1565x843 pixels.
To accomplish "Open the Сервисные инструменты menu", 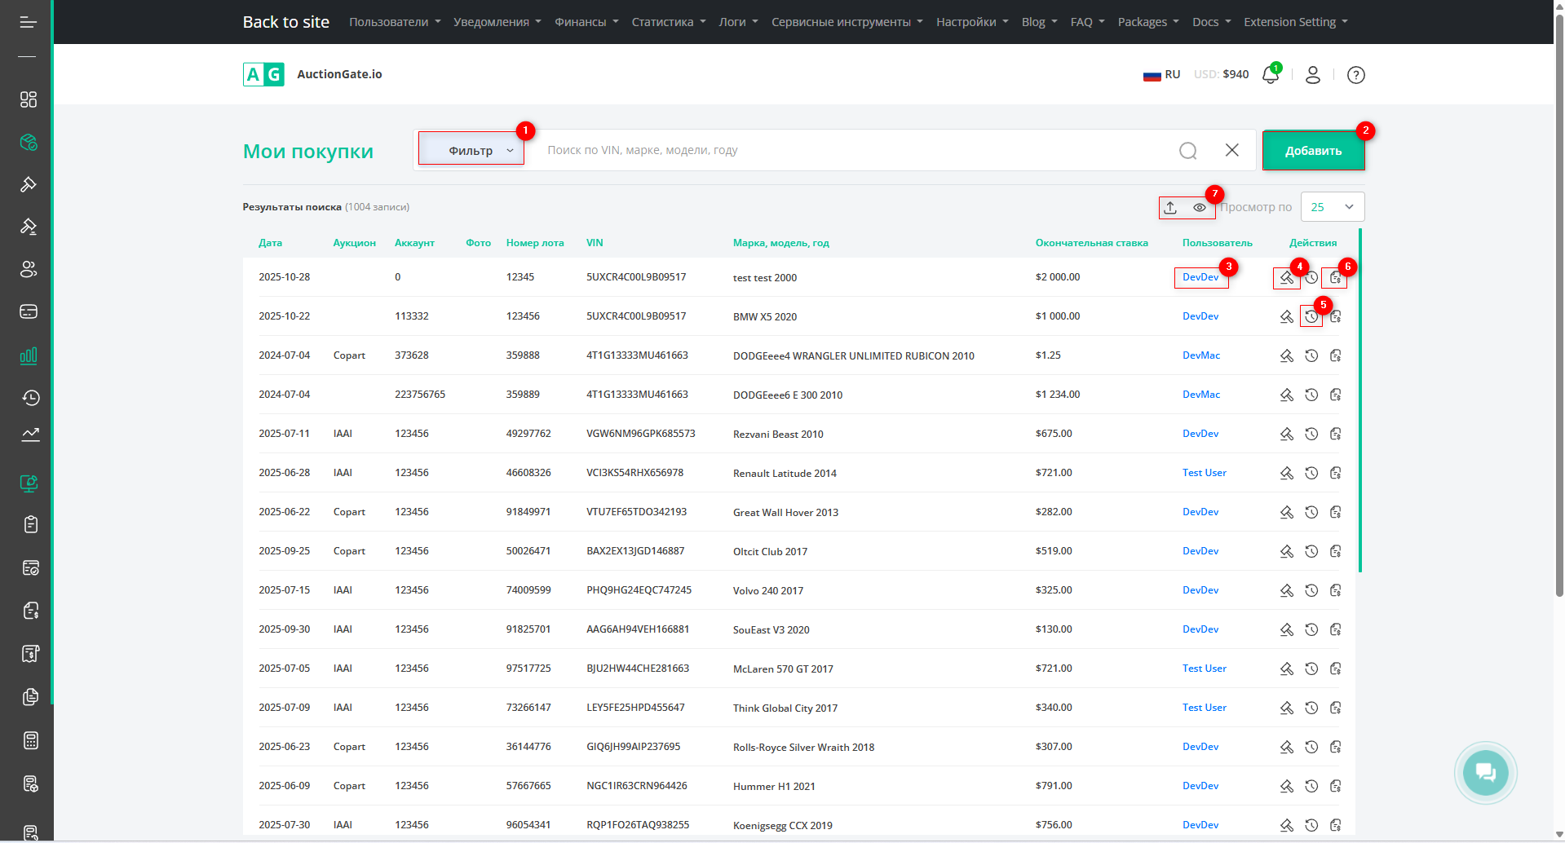I will [847, 22].
